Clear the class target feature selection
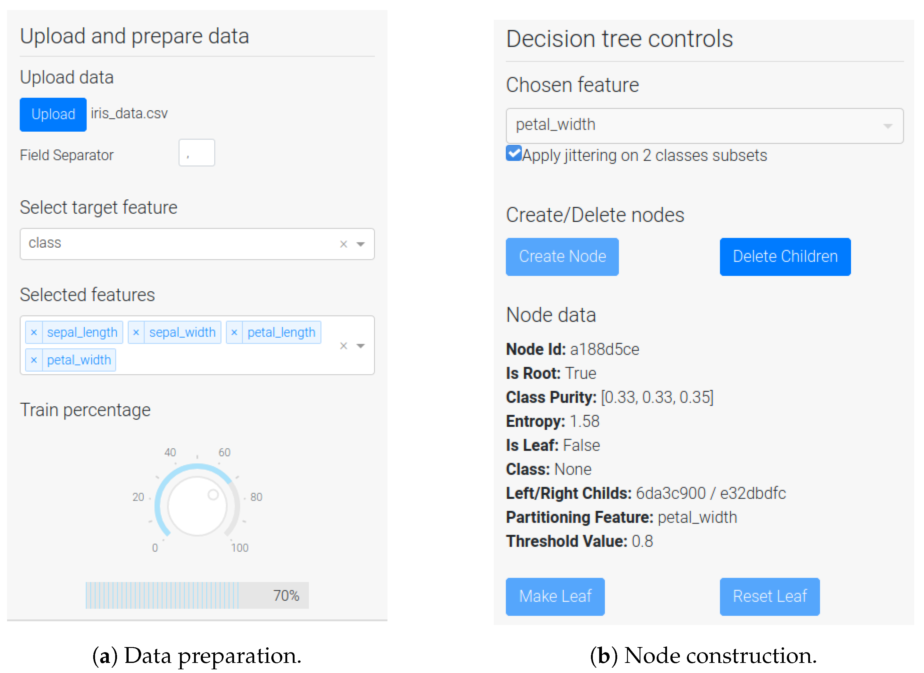Image resolution: width=924 pixels, height=673 pixels. coord(343,244)
